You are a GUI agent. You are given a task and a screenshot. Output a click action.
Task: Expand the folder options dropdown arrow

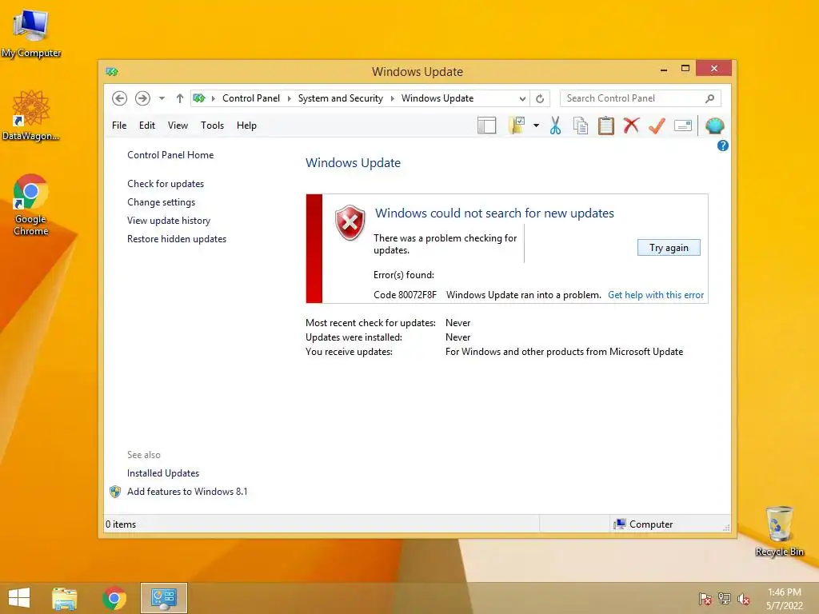pos(536,126)
